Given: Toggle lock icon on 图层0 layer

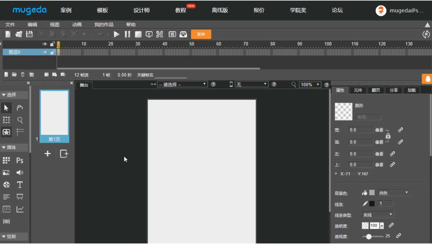Looking at the screenshot, I should click(52, 53).
